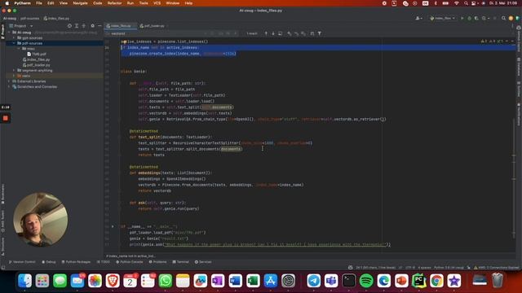
Task: Click run gutter arrow beside main check
Action: pos(113,226)
